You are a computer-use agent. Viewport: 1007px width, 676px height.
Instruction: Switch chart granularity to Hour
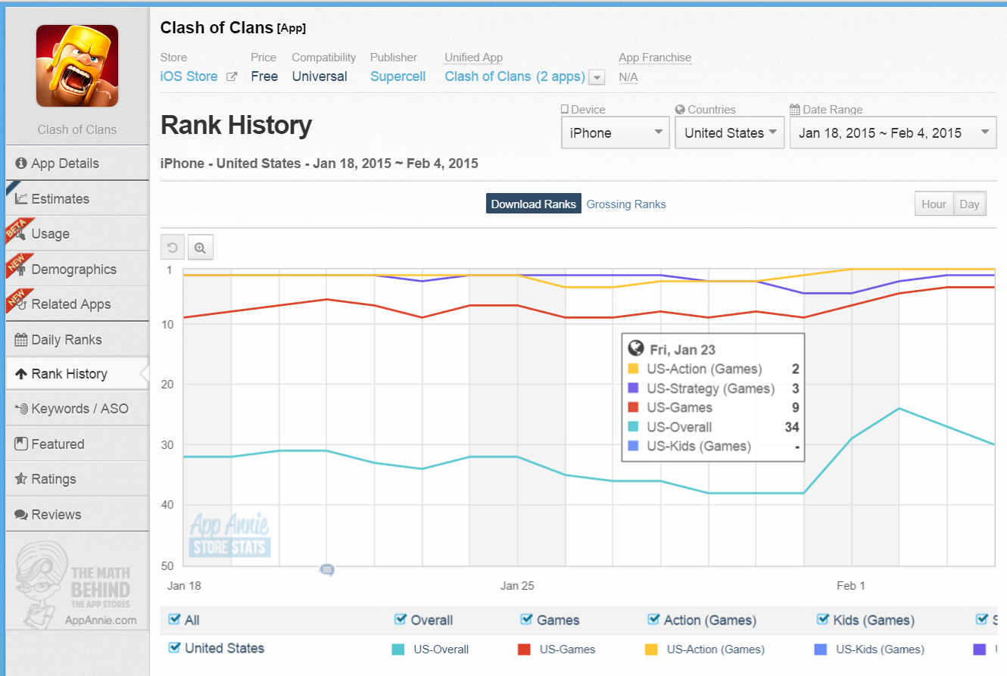[x=934, y=204]
